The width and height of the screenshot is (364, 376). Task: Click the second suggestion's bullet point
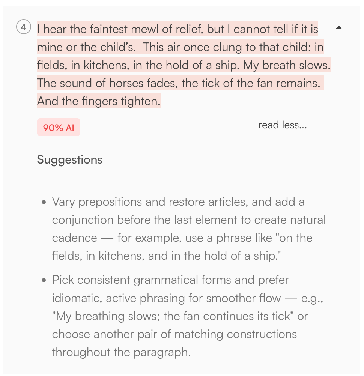[x=44, y=280]
